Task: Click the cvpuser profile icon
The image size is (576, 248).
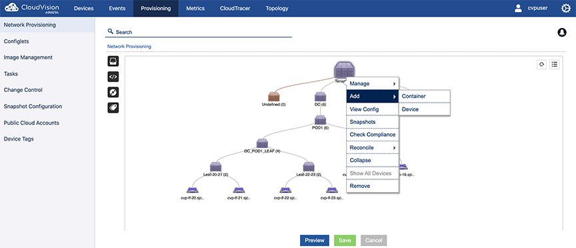Action: click(x=518, y=8)
